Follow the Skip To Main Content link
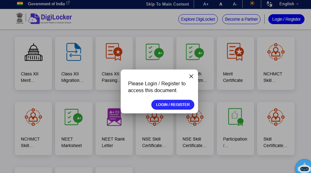This screenshot has height=173, width=311. pyautogui.click(x=167, y=4)
